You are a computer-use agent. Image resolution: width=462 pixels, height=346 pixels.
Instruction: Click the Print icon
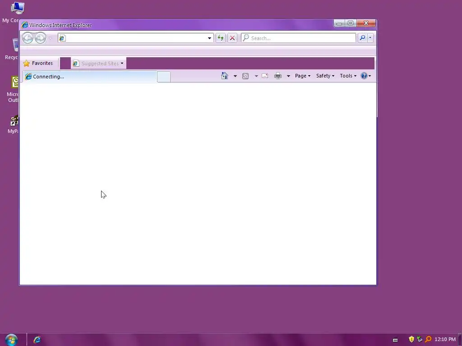pyautogui.click(x=278, y=76)
